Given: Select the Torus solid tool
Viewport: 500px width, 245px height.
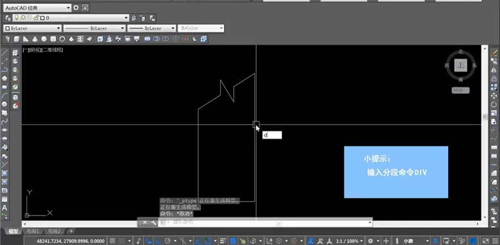Looking at the screenshot, I should (x=62, y=39).
